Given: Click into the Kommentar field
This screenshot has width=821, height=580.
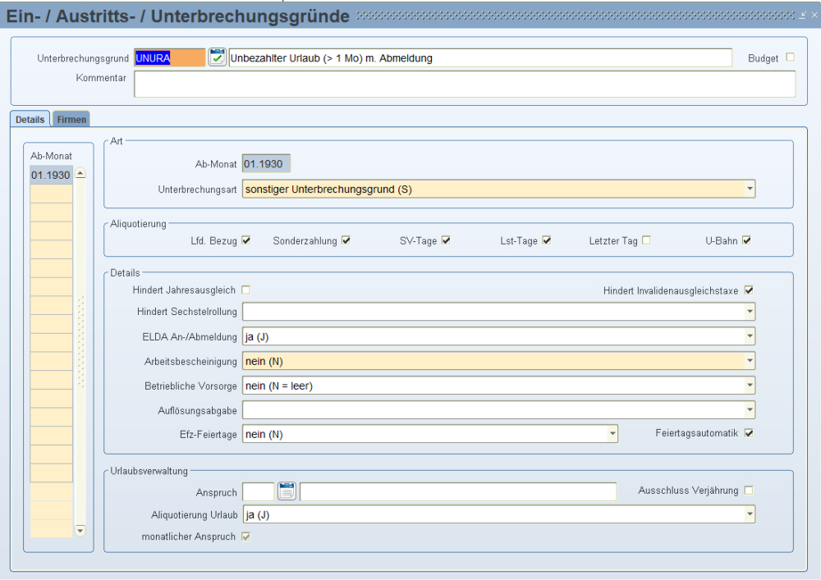Looking at the screenshot, I should [465, 84].
